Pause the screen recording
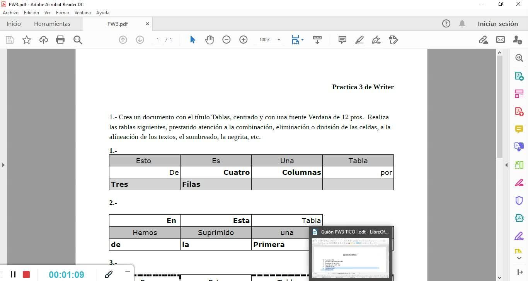The image size is (528, 281). (13, 274)
